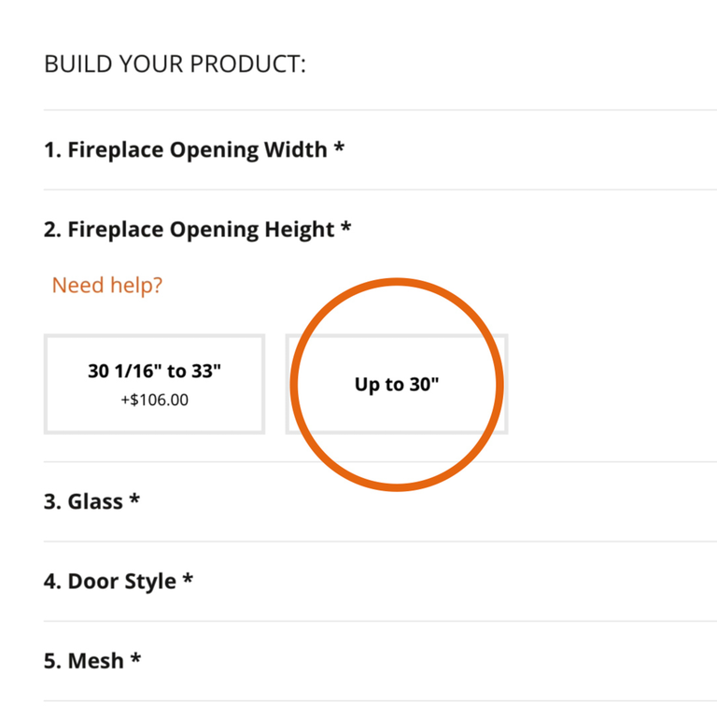Click the step number 1 label
Screen dimensions: 717x717
(x=51, y=150)
